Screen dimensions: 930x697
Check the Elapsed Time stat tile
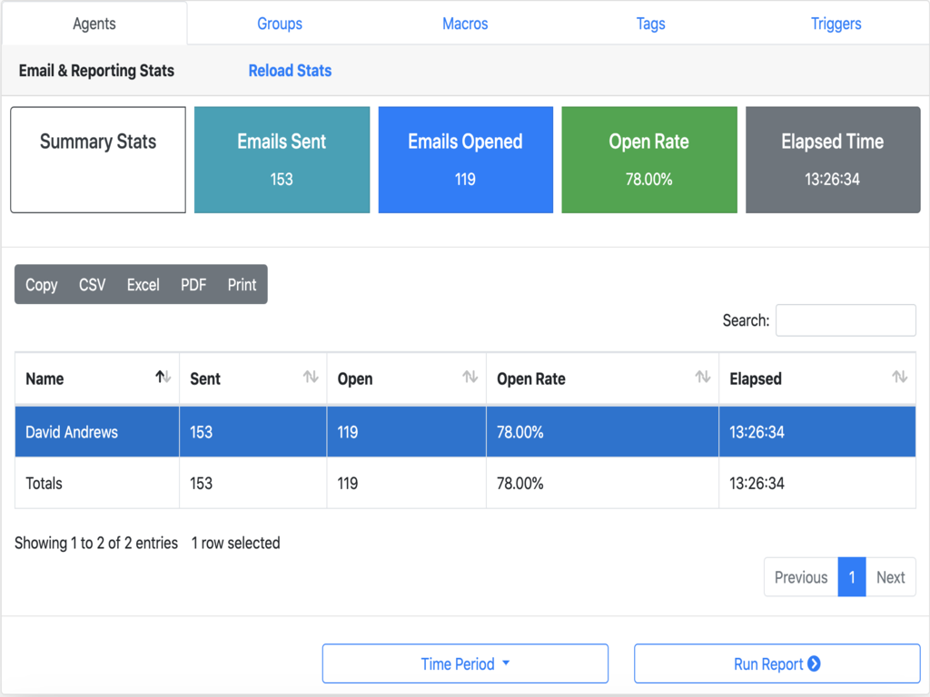coord(832,160)
